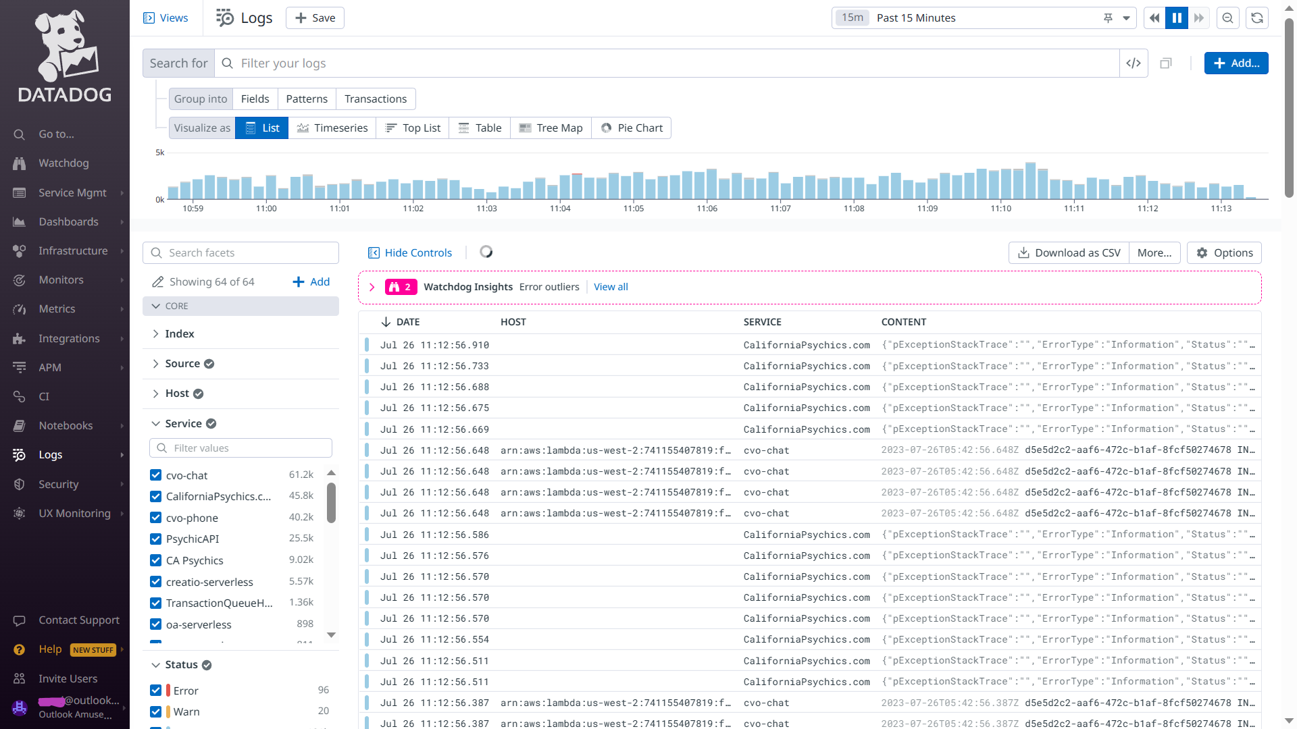The width and height of the screenshot is (1297, 729).
Task: Click the zoom out magnifier icon
Action: coord(1228,18)
